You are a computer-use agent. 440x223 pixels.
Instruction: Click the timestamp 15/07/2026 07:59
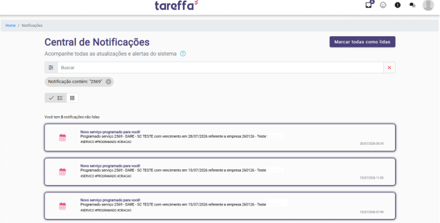point(372,212)
